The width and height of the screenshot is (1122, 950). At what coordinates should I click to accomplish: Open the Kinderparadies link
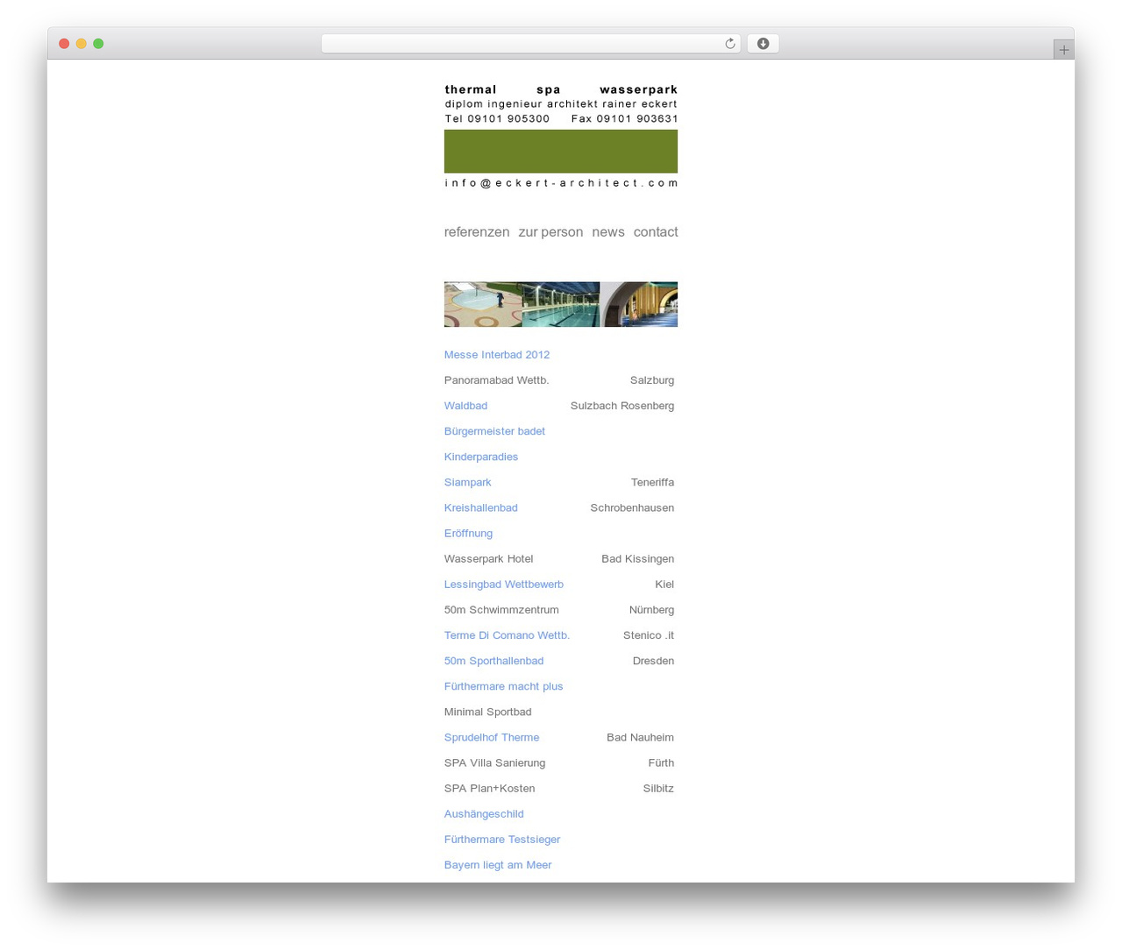481,457
